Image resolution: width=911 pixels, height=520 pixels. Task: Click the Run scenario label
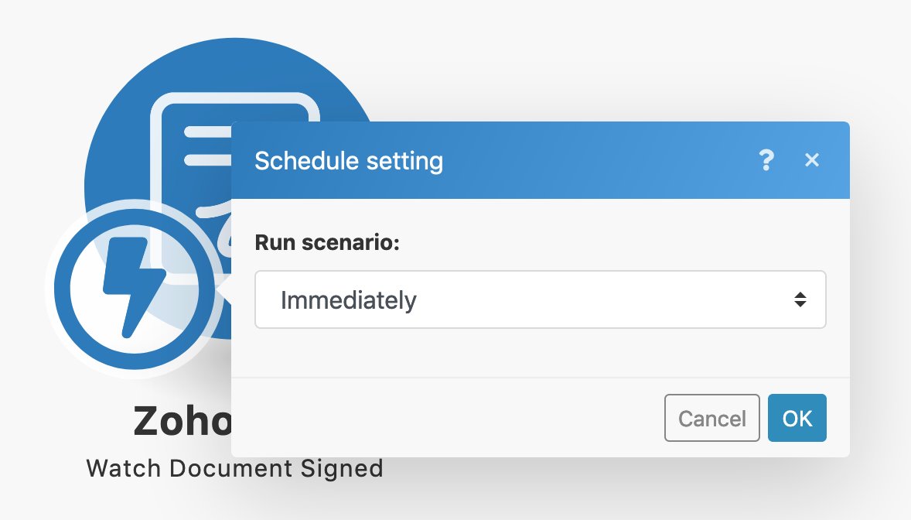coord(327,242)
